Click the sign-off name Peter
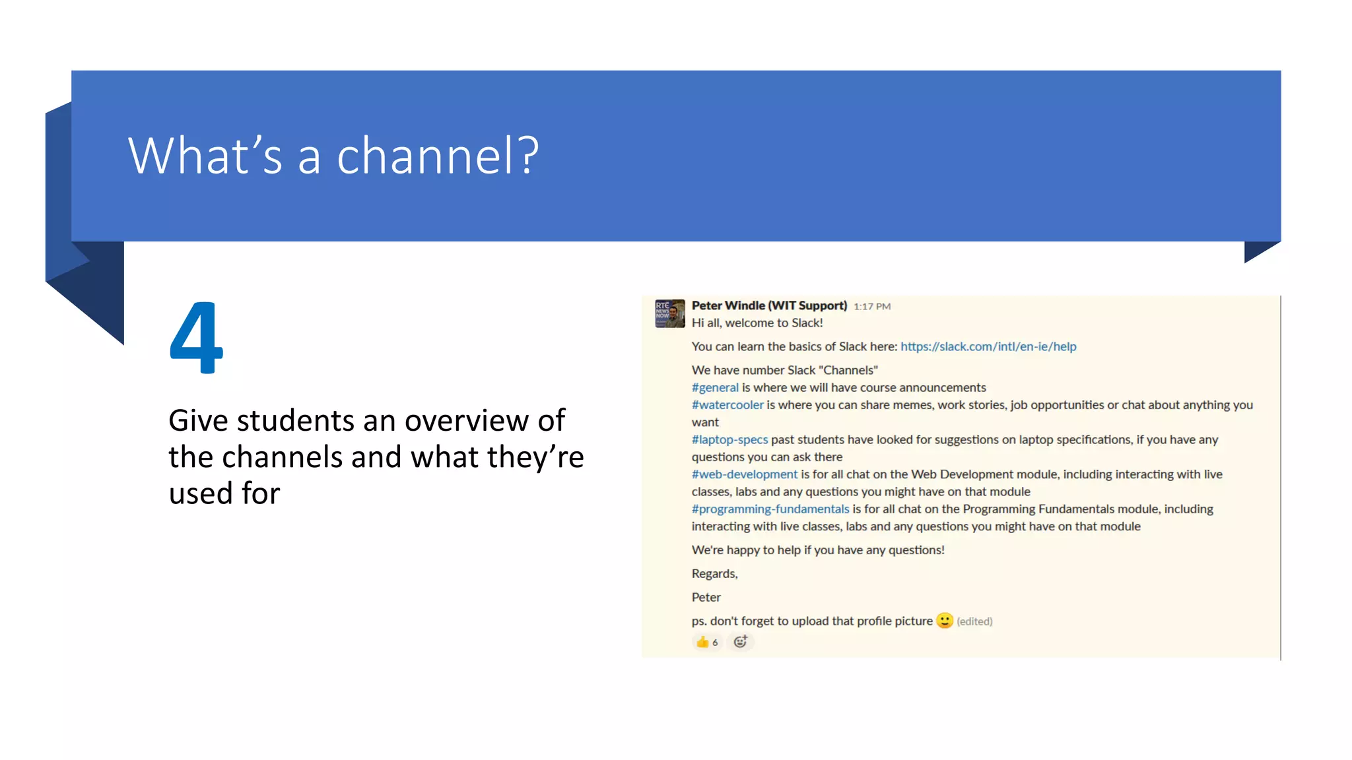The width and height of the screenshot is (1352, 760). click(x=706, y=597)
